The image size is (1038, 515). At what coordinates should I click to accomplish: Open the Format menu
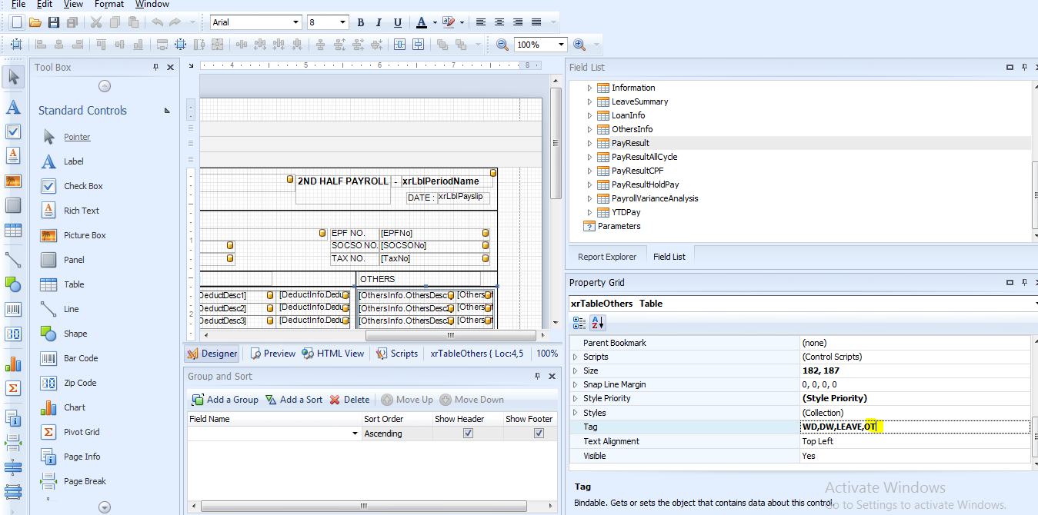108,5
